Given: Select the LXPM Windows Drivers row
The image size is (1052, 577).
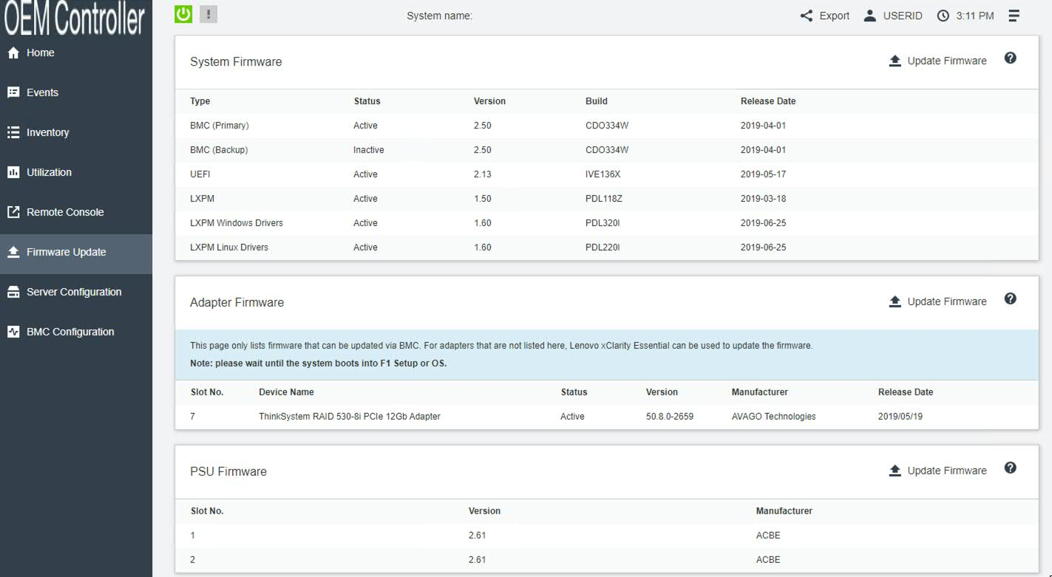Looking at the screenshot, I should 606,223.
